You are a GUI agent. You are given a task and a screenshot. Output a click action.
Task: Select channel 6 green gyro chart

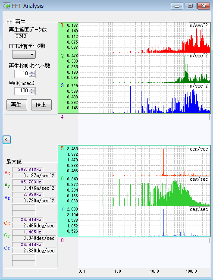pos(144,192)
